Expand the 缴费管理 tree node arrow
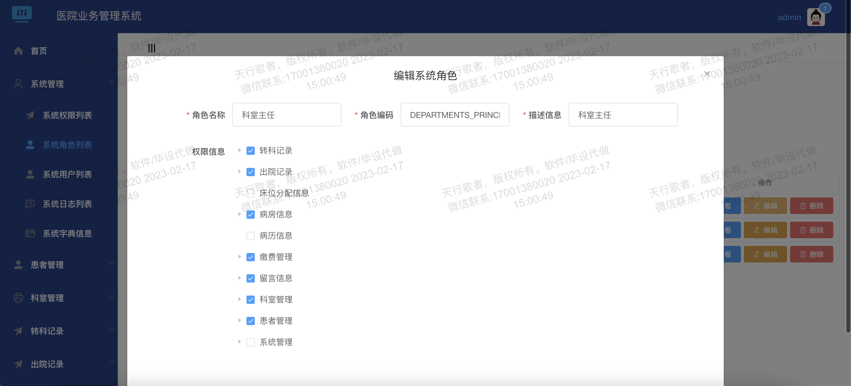 click(x=239, y=257)
